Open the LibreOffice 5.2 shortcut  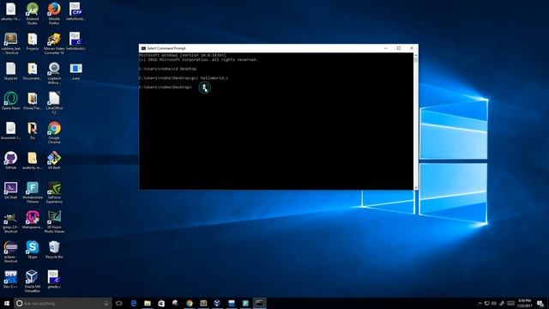pos(54,103)
